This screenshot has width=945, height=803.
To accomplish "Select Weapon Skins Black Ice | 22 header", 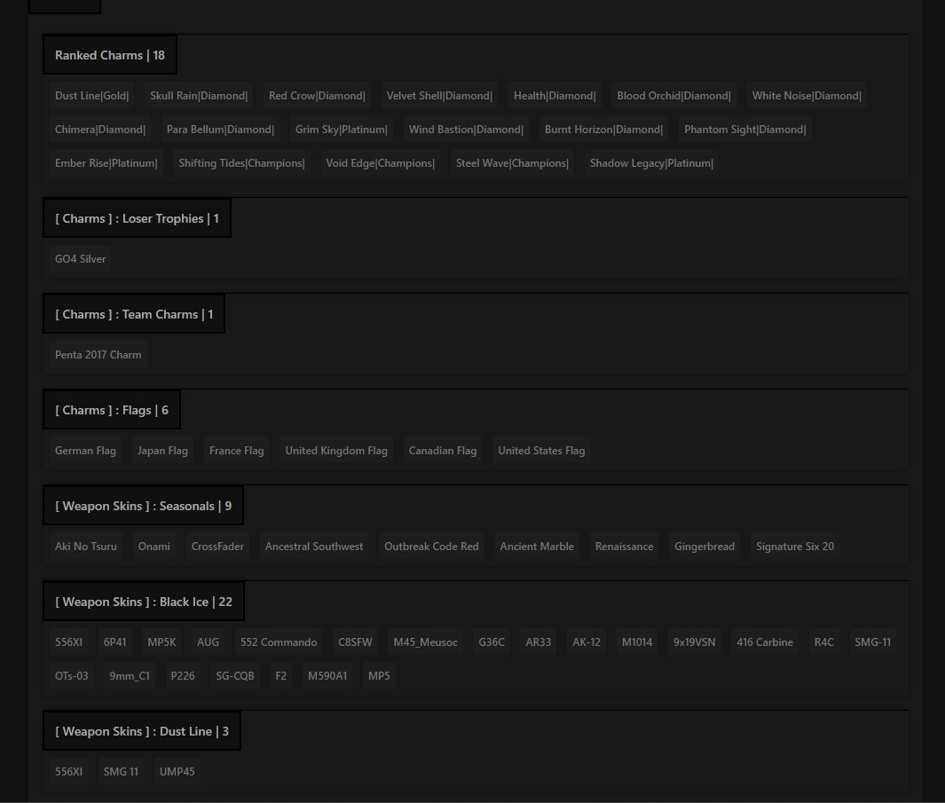I will click(144, 602).
